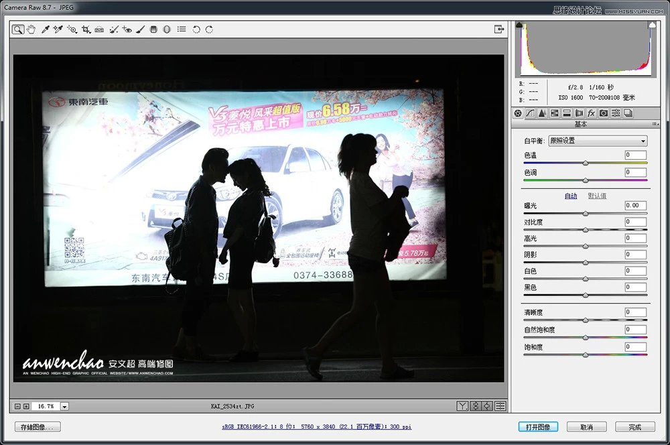Open the Camera Raw preferences list icon
The image size is (670, 445).
[182, 29]
